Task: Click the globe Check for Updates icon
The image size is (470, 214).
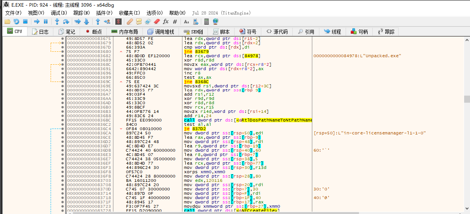Action: coord(215,22)
